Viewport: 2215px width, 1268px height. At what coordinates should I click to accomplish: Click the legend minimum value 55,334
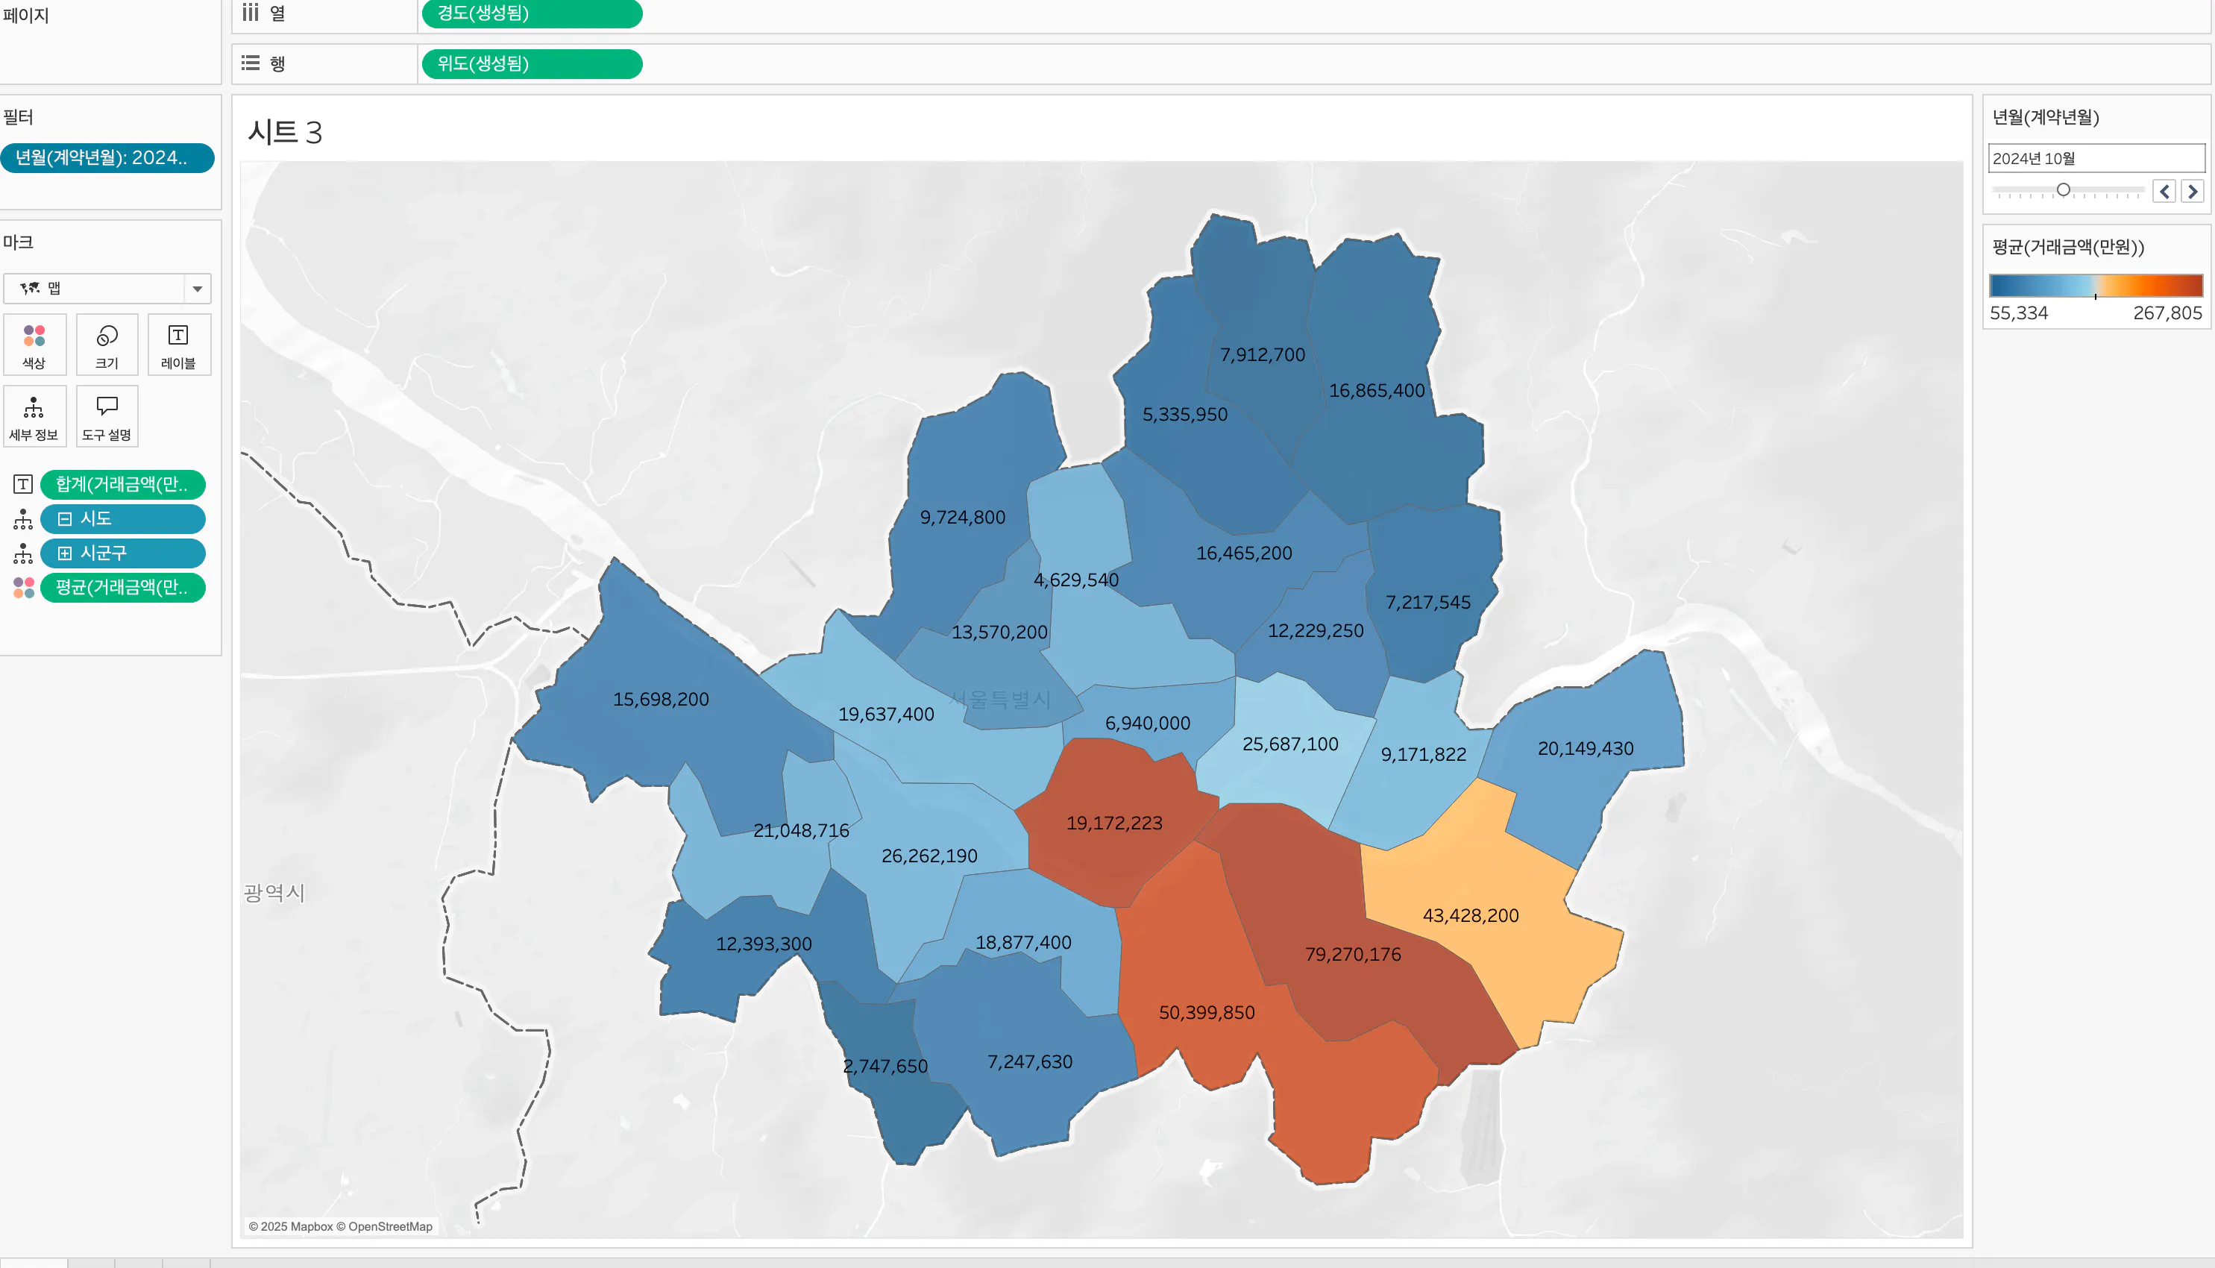pos(2018,313)
